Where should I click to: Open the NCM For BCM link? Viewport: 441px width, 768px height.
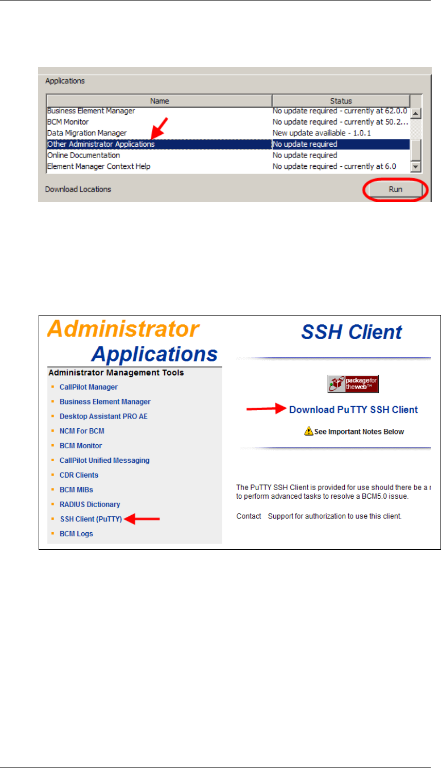82,431
